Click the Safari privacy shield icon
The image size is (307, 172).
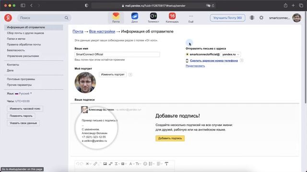pos(86,5)
